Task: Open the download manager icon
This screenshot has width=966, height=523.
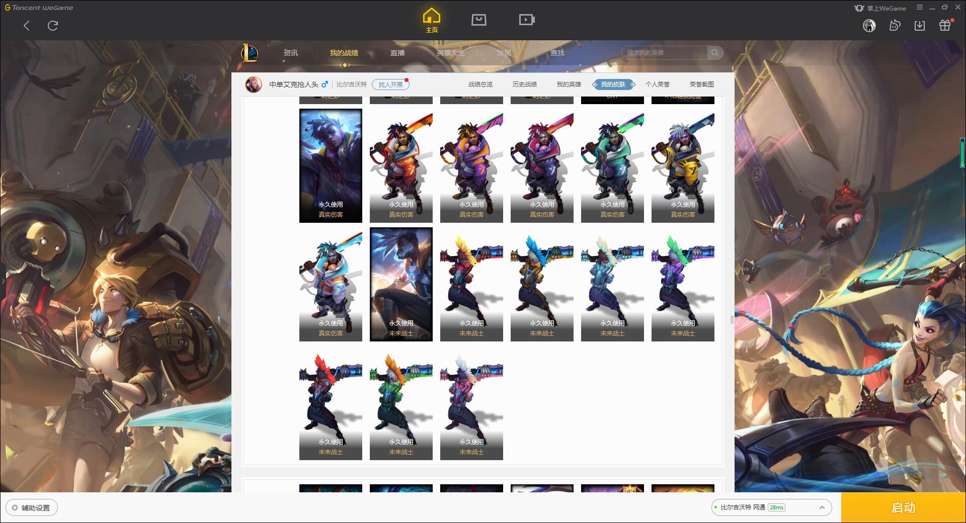Action: [x=920, y=26]
